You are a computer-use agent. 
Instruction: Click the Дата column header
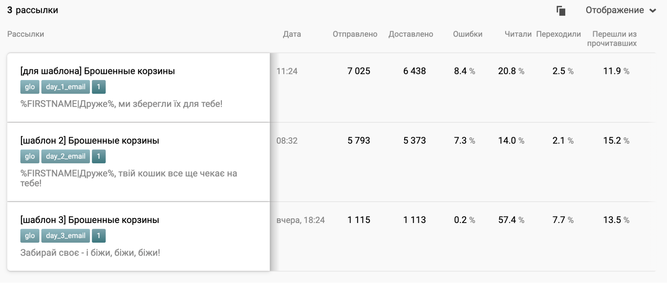[x=292, y=34]
